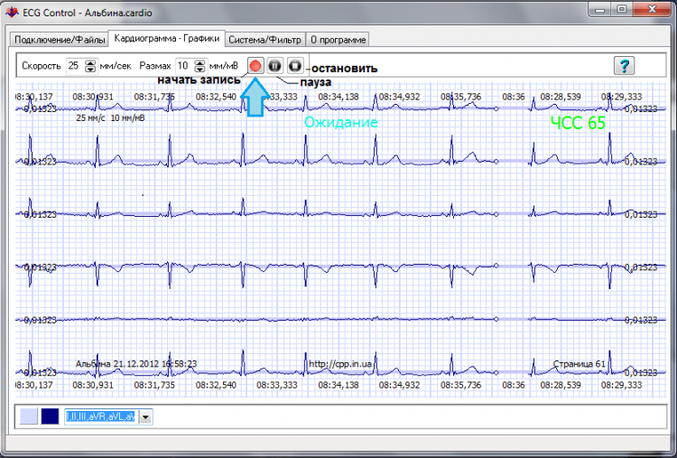The width and height of the screenshot is (677, 458).
Task: Pause the ECG recording
Action: point(275,66)
